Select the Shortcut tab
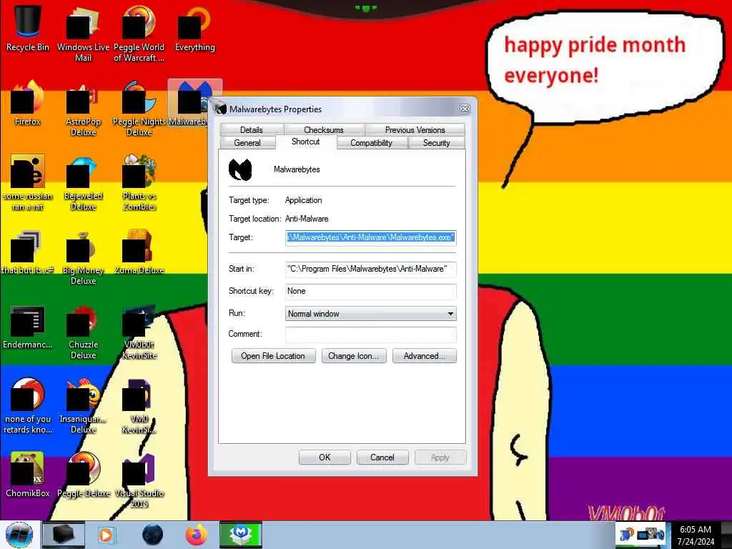This screenshot has width=732, height=549. pos(306,142)
